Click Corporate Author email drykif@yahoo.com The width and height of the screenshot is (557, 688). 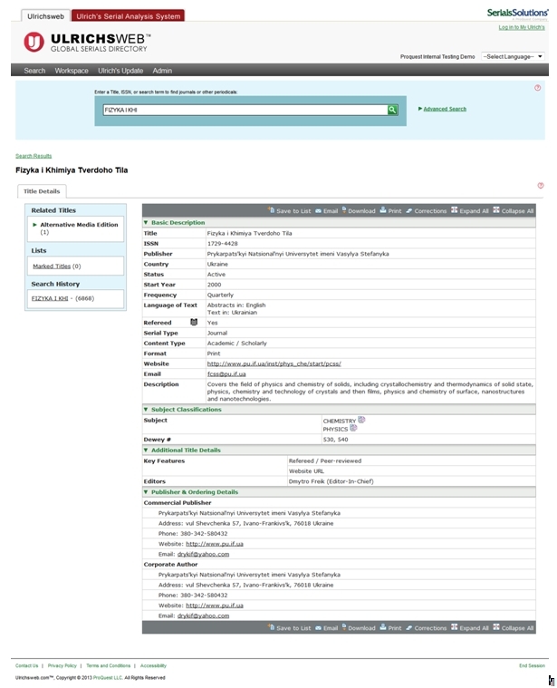point(203,615)
